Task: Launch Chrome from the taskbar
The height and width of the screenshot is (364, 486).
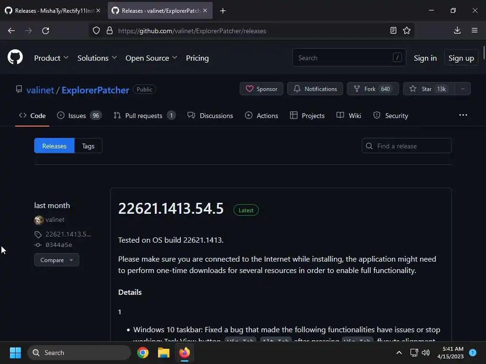Action: [143, 353]
